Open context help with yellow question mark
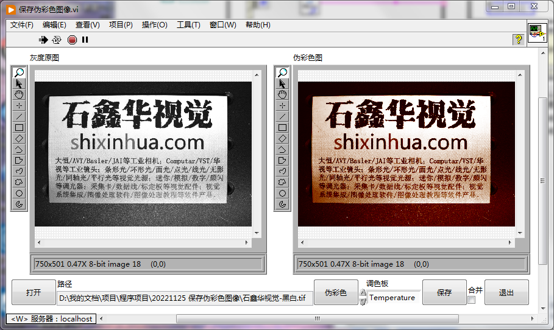The width and height of the screenshot is (554, 330). tap(518, 40)
